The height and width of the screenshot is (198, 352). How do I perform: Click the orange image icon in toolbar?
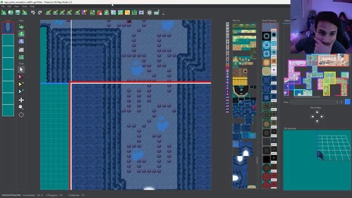click(x=127, y=13)
